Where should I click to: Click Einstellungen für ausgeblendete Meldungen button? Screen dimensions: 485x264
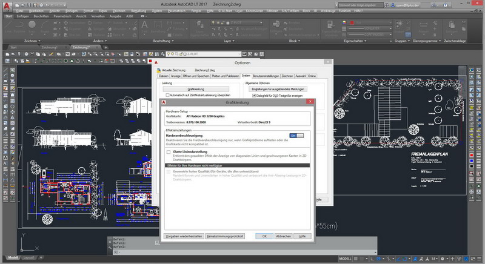tap(278, 89)
